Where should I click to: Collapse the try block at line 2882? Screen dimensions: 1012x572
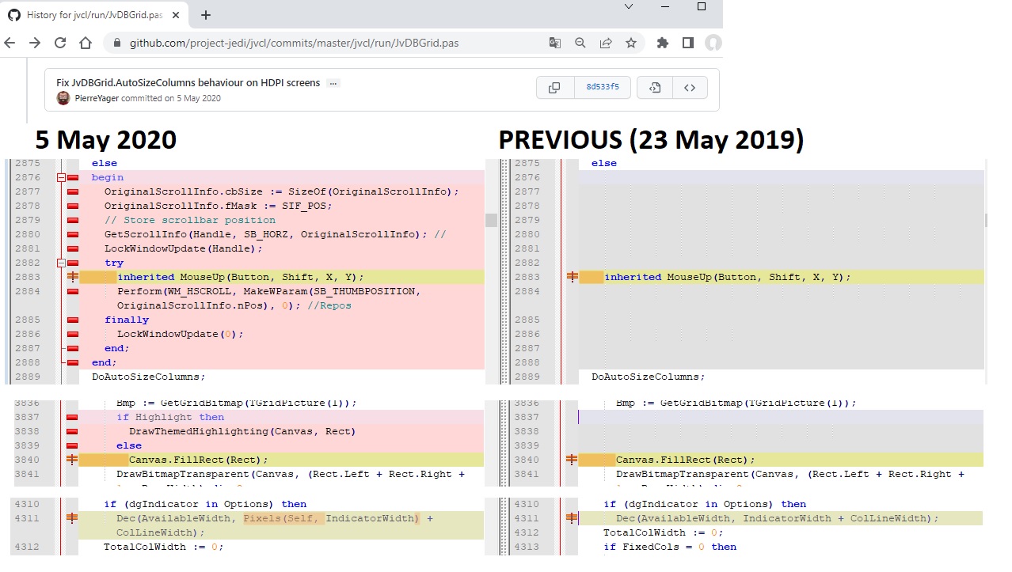61,263
